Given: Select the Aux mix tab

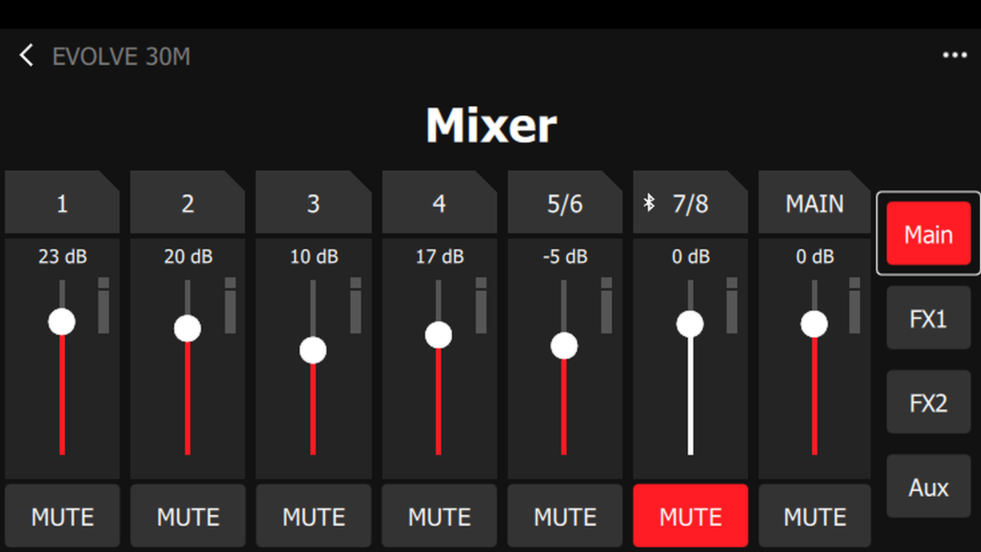Looking at the screenshot, I should (x=929, y=486).
